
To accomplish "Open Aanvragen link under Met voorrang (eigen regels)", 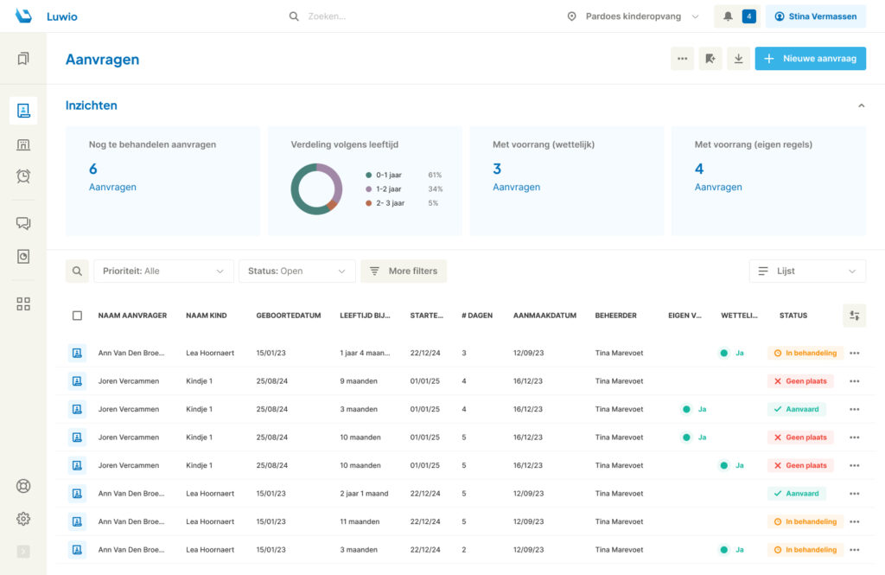I will coord(718,187).
